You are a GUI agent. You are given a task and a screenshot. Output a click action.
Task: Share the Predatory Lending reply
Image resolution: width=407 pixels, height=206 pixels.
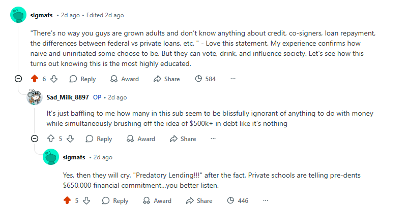(199, 200)
